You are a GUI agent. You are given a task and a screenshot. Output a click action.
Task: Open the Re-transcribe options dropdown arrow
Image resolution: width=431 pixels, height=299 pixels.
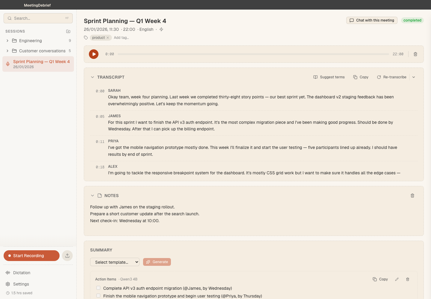point(414,77)
